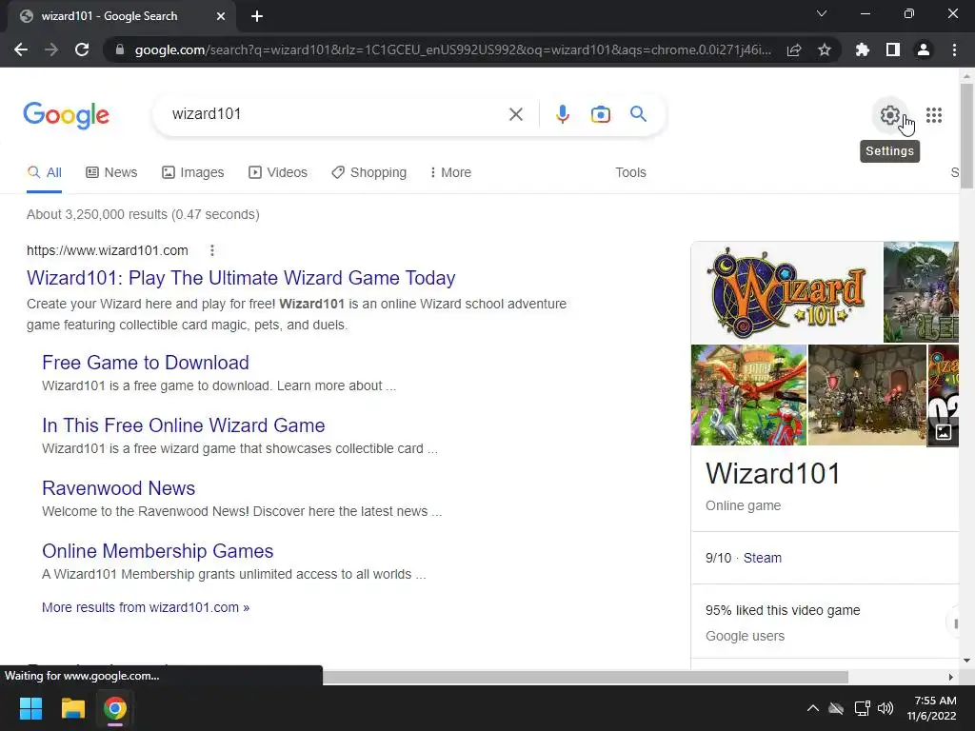The image size is (975, 731).
Task: Open File Explorer from taskbar
Action: (72, 708)
